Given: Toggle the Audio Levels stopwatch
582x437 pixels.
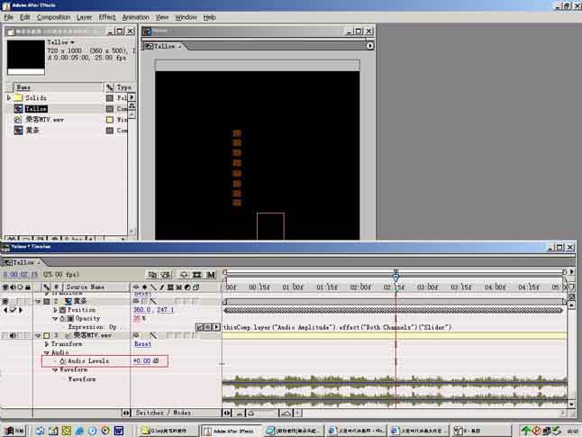Looking at the screenshot, I should (x=62, y=361).
